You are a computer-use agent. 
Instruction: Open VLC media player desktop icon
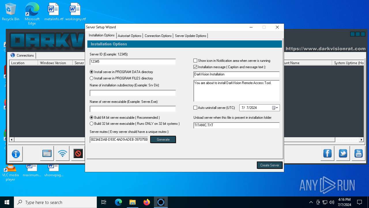coord(10,173)
